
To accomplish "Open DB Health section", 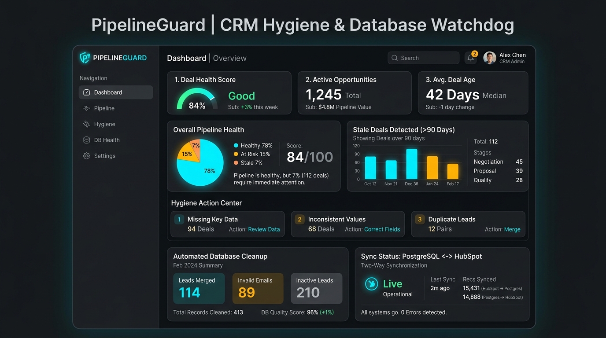I will (x=116, y=140).
